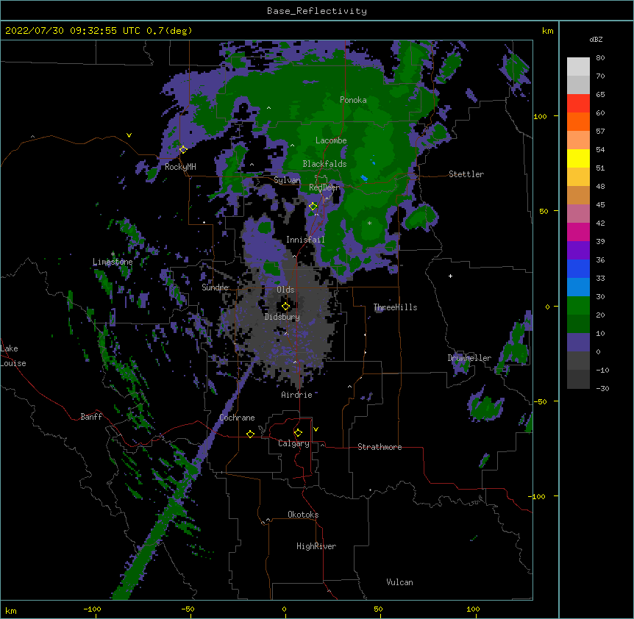This screenshot has width=634, height=619.
Task: Click the 50 tick label on the right axis
Action: [544, 211]
